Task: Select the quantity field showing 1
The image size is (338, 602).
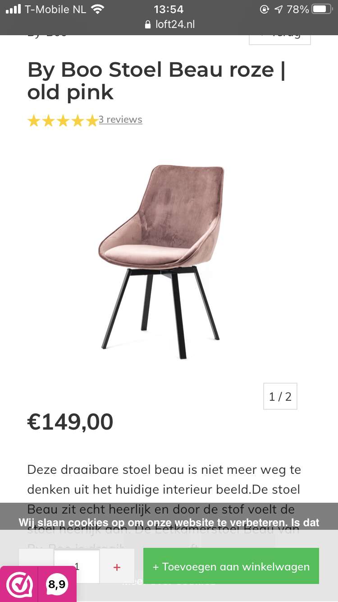Action: coord(77,567)
